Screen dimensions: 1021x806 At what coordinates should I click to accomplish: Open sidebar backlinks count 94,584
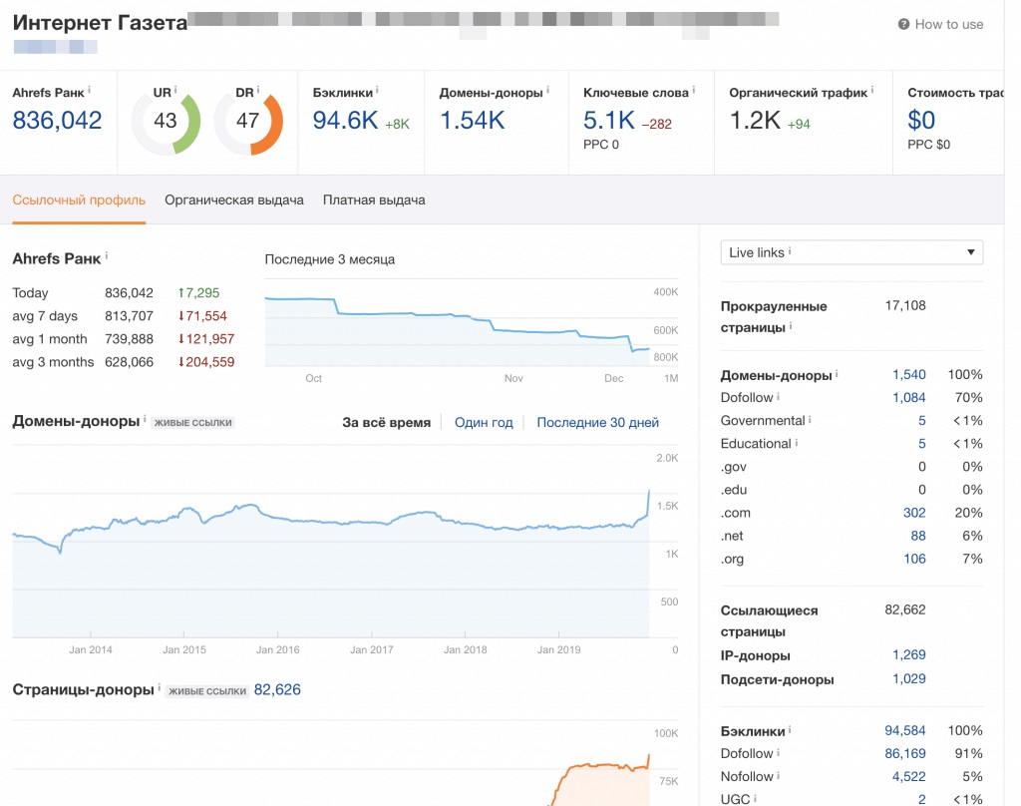(x=905, y=730)
